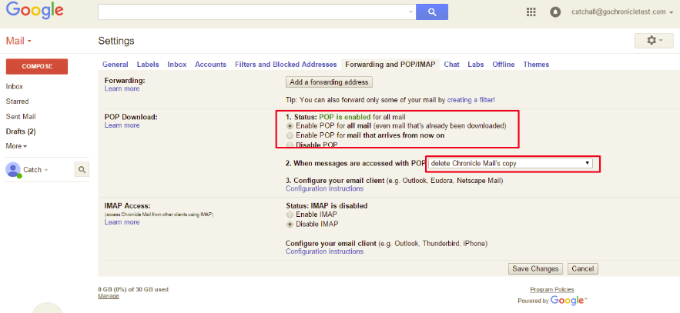Click inside the search text field
Screen dimensions: 680x313
tap(253, 12)
